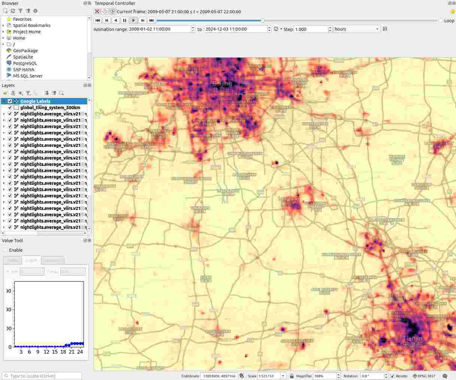Viewport: 456px width, 380px height.
Task: Set animation range to full layer extent
Action: pos(276,29)
